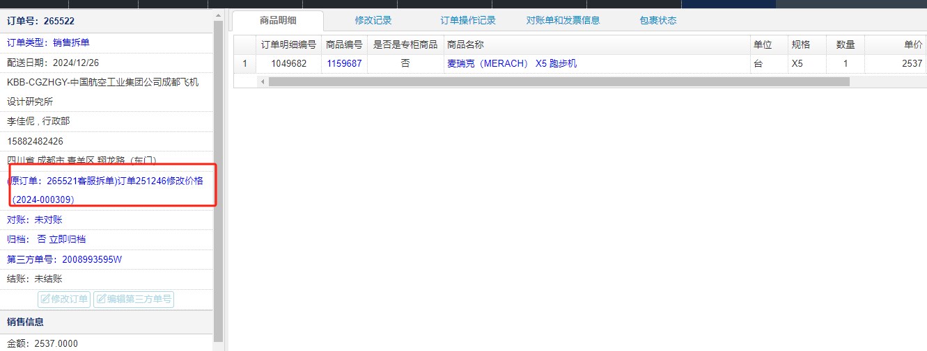Open the 修改记录 tab
Image resolution: width=927 pixels, height=351 pixels.
click(373, 20)
